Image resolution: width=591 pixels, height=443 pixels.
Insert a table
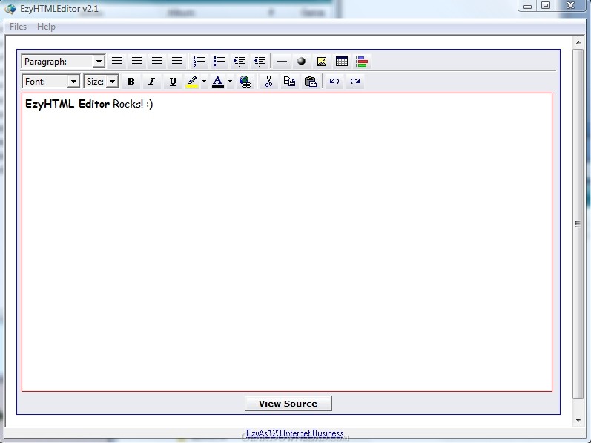(x=342, y=62)
